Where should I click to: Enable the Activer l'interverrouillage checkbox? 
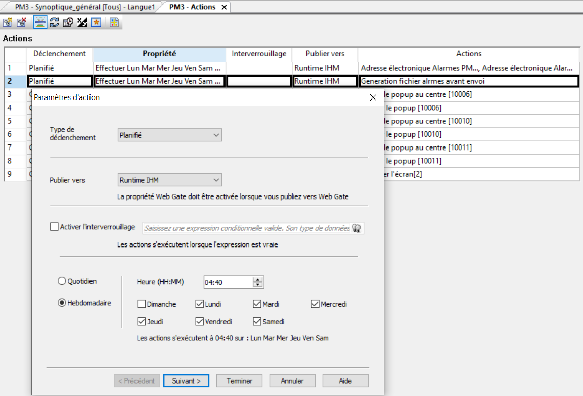pyautogui.click(x=55, y=227)
